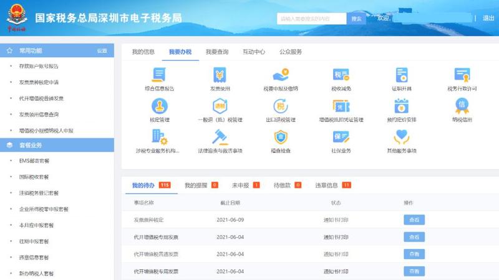Click 退出 logout link in header

(488, 18)
